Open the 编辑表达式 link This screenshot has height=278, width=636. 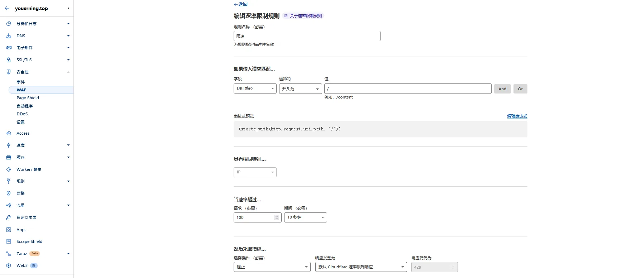[517, 116]
